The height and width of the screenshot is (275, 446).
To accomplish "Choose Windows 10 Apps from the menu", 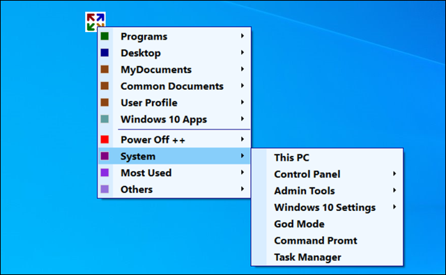I will (174, 119).
